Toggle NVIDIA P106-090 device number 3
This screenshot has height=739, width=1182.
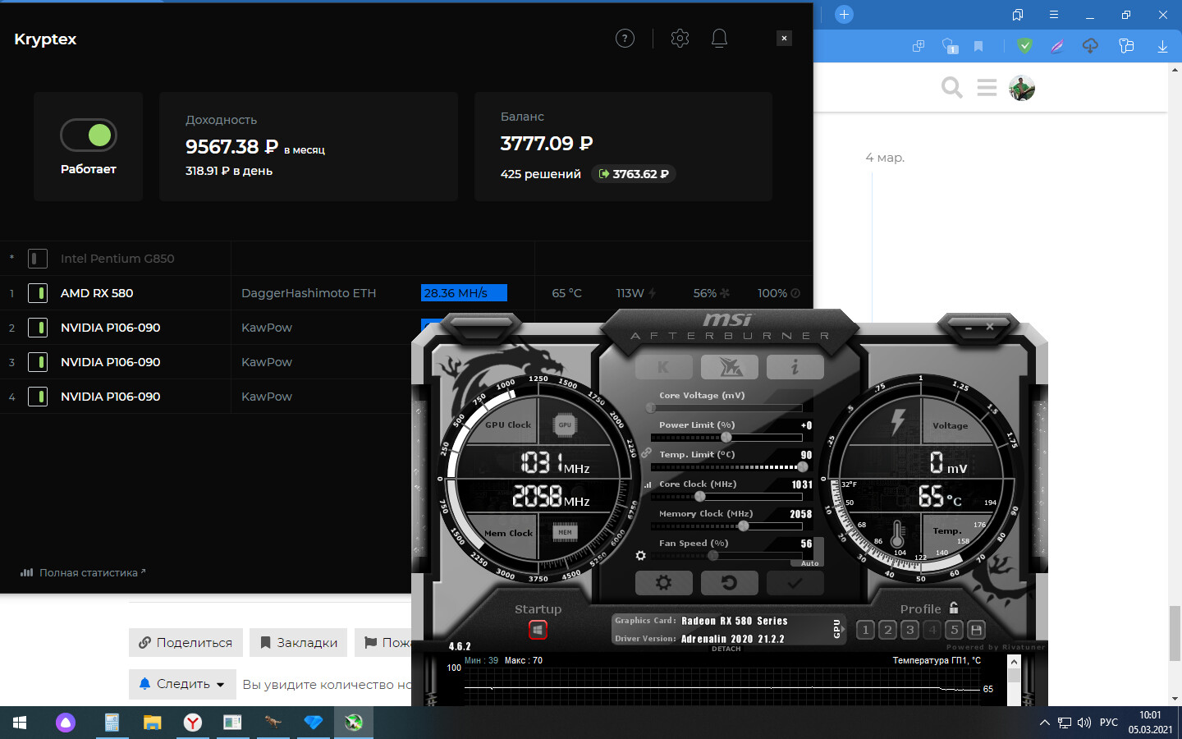[x=38, y=362]
